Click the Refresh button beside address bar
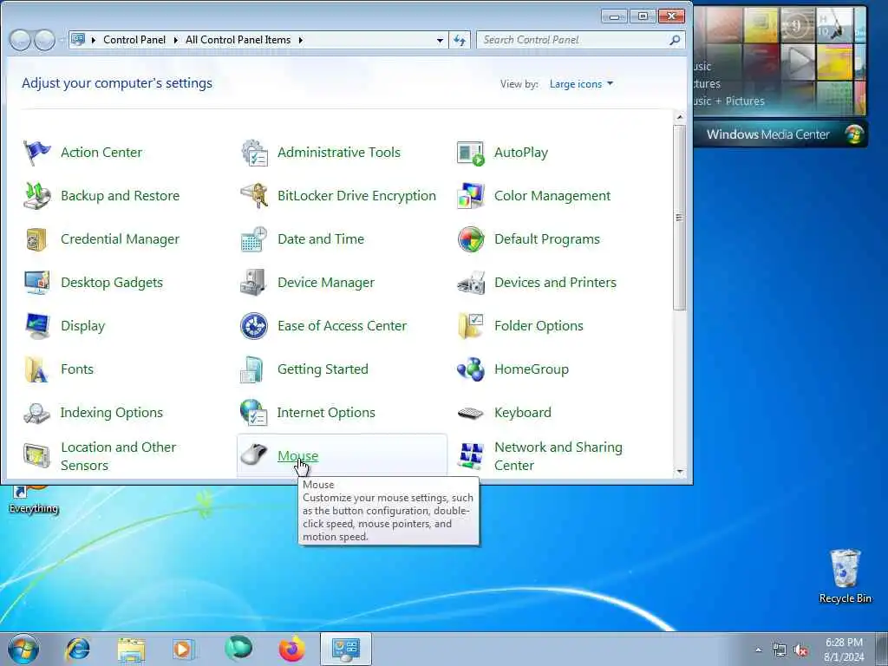This screenshot has width=888, height=666. [x=460, y=40]
